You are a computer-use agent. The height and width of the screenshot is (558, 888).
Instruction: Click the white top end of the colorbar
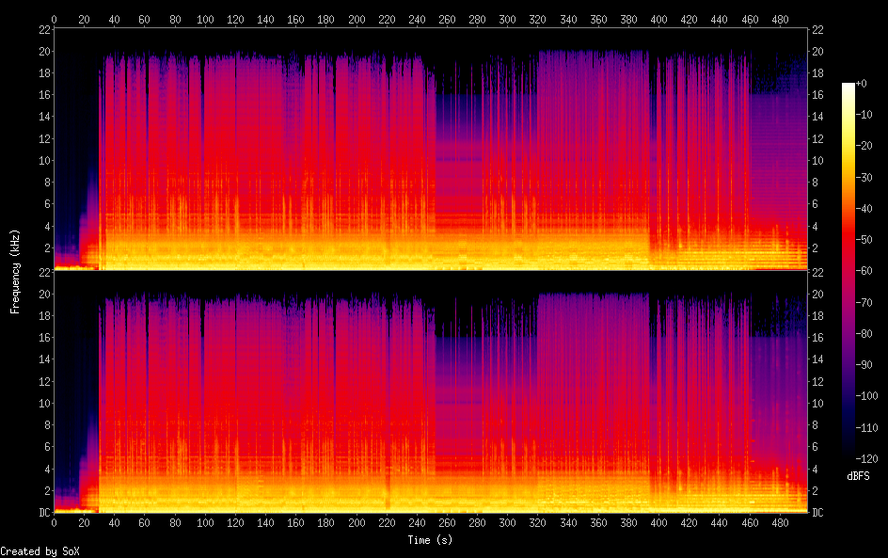pos(848,87)
